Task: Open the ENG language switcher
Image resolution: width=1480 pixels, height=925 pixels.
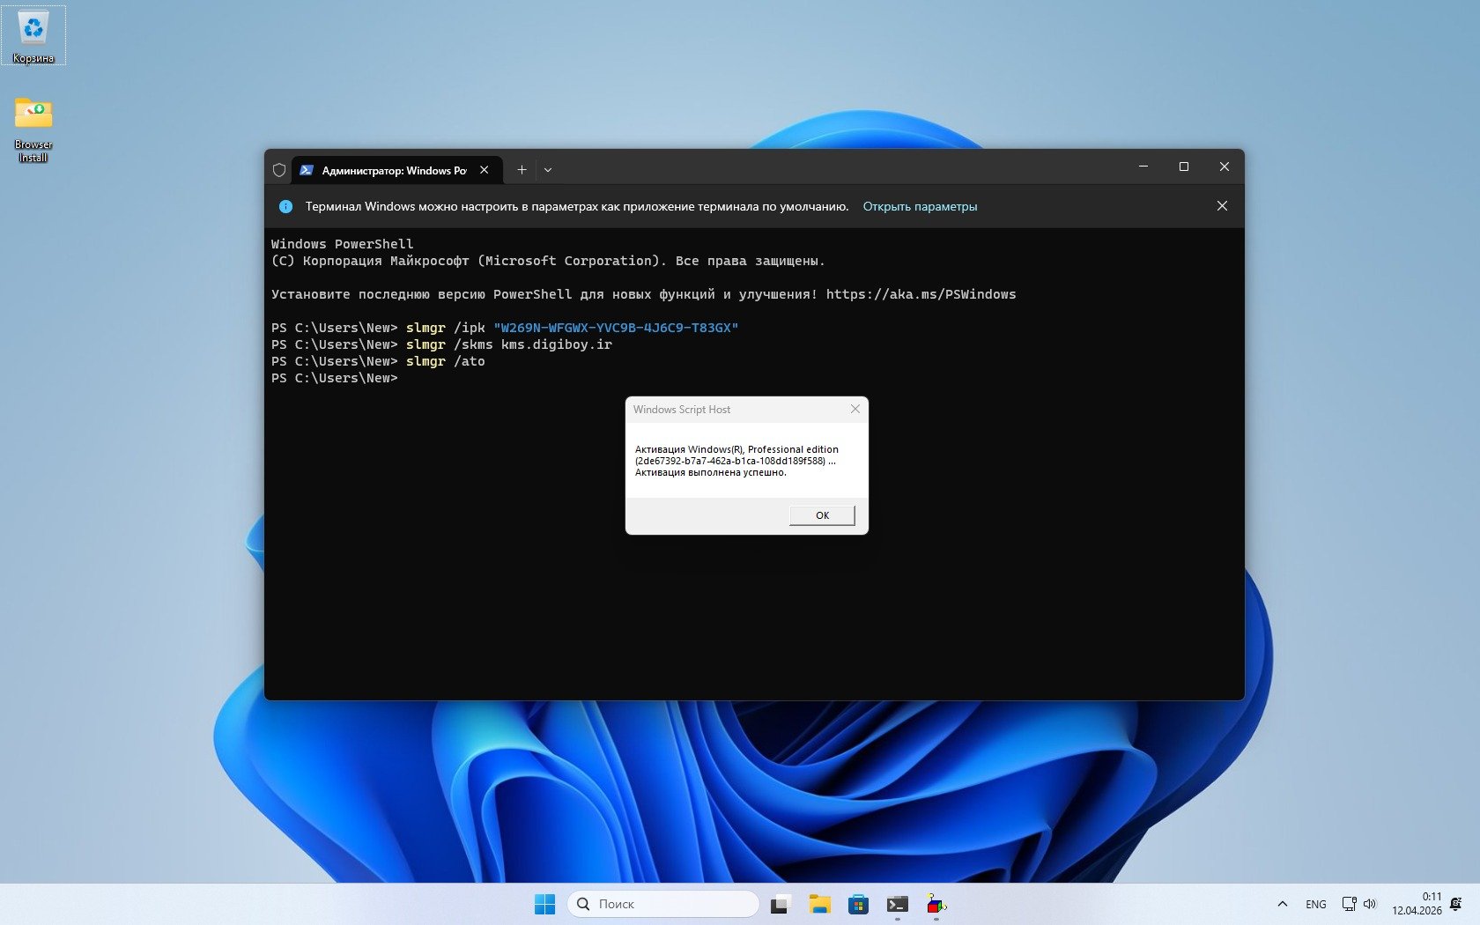Action: click(1315, 904)
